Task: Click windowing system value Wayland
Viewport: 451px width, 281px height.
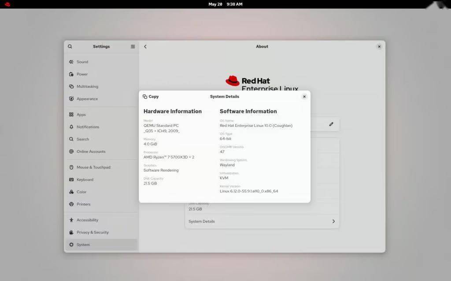Action: click(x=227, y=165)
